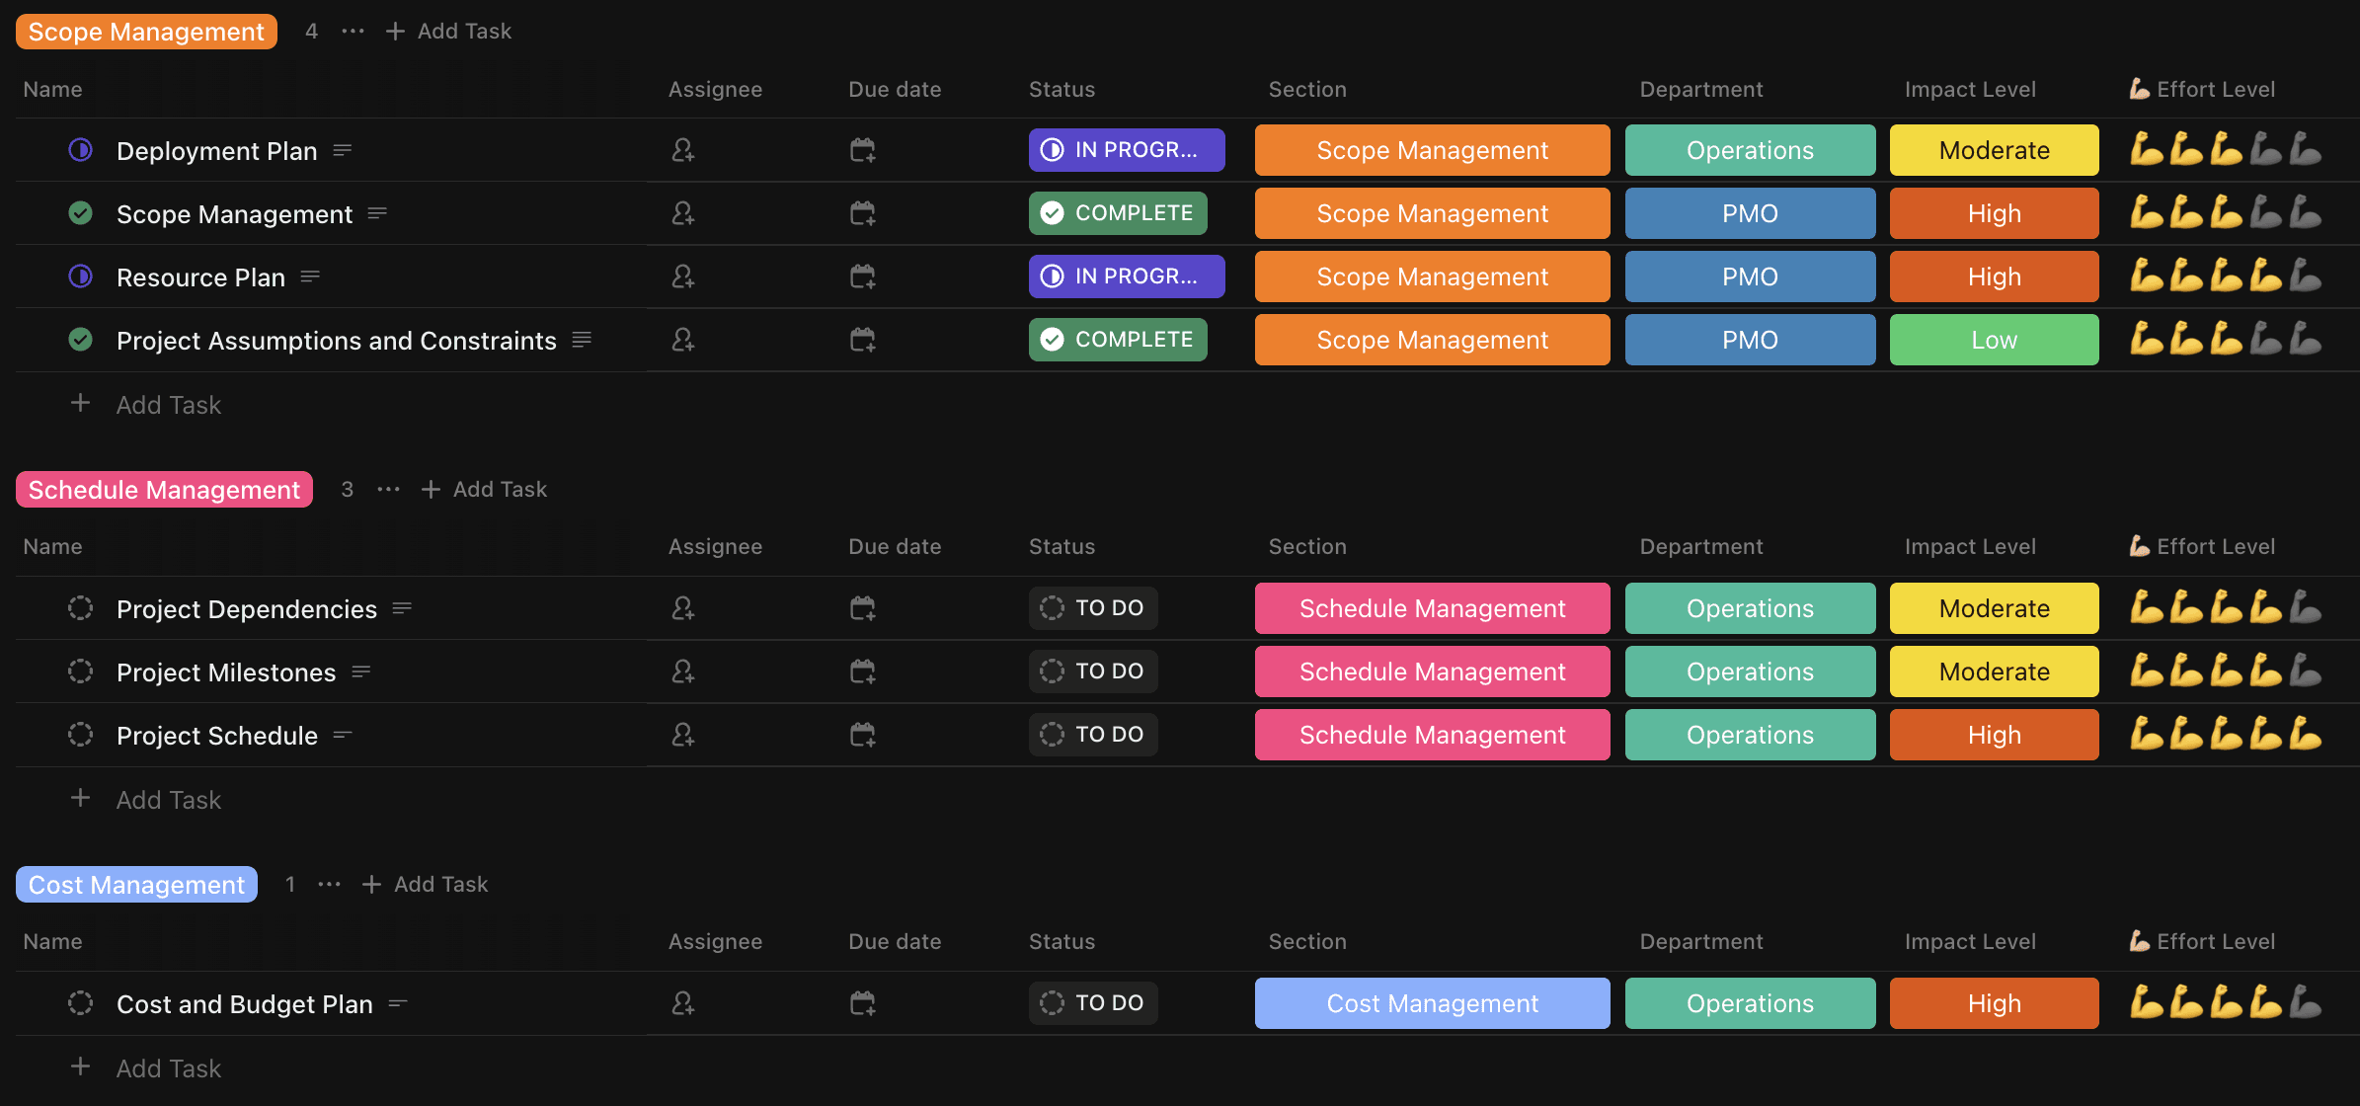Open ellipsis options for Scope Management group

353,32
